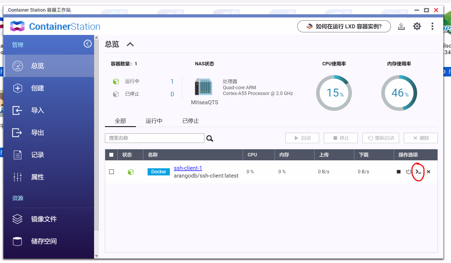
Task: Switch to the 运行中 tab
Action: [x=154, y=121]
